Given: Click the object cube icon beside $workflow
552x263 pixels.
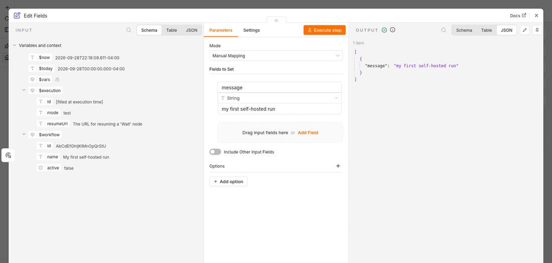Looking at the screenshot, I should (33, 135).
